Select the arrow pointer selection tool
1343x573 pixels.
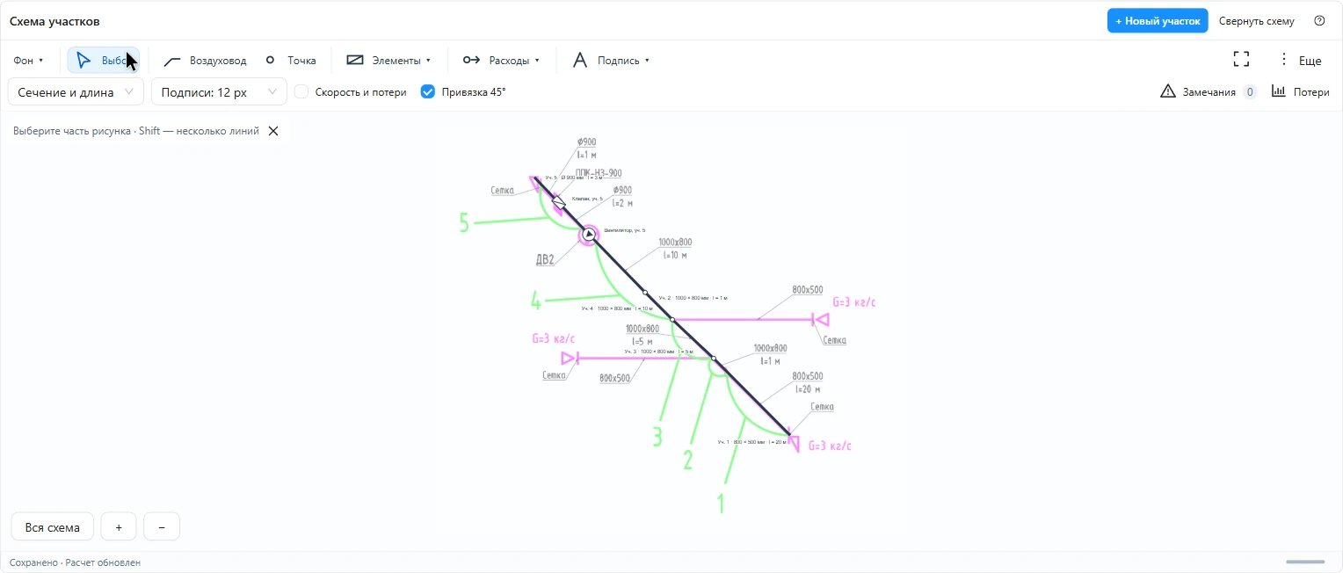coord(103,61)
